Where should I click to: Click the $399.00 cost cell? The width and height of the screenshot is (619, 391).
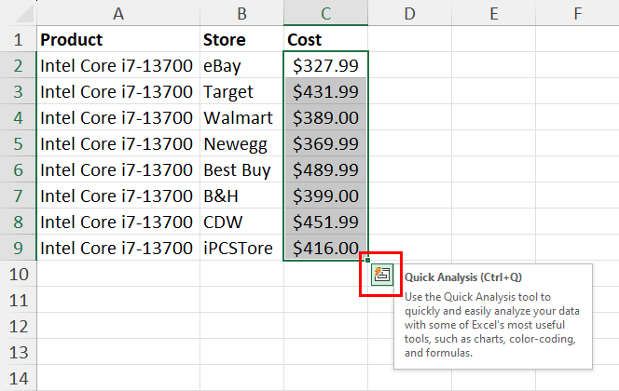(325, 195)
